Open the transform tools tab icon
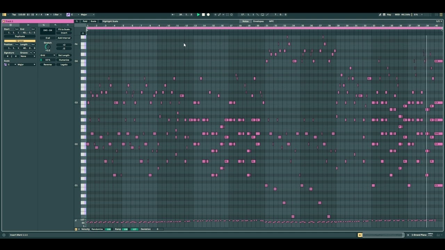 (56, 25)
